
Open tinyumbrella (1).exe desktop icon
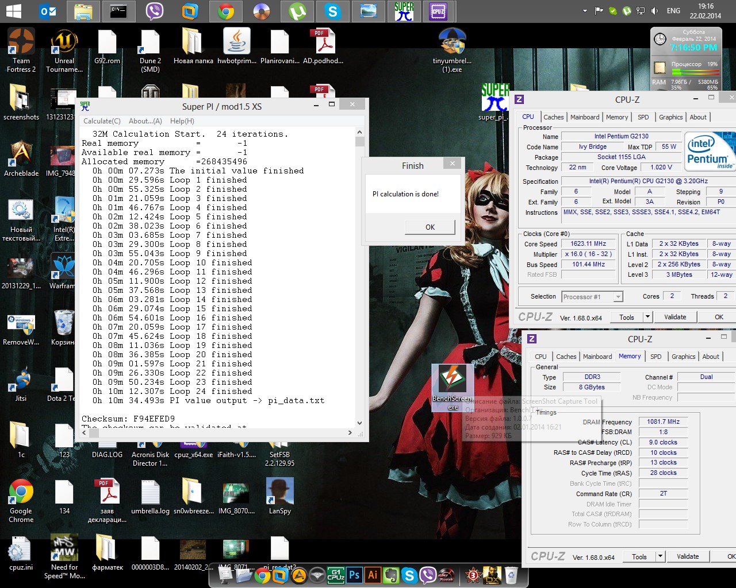[452, 51]
